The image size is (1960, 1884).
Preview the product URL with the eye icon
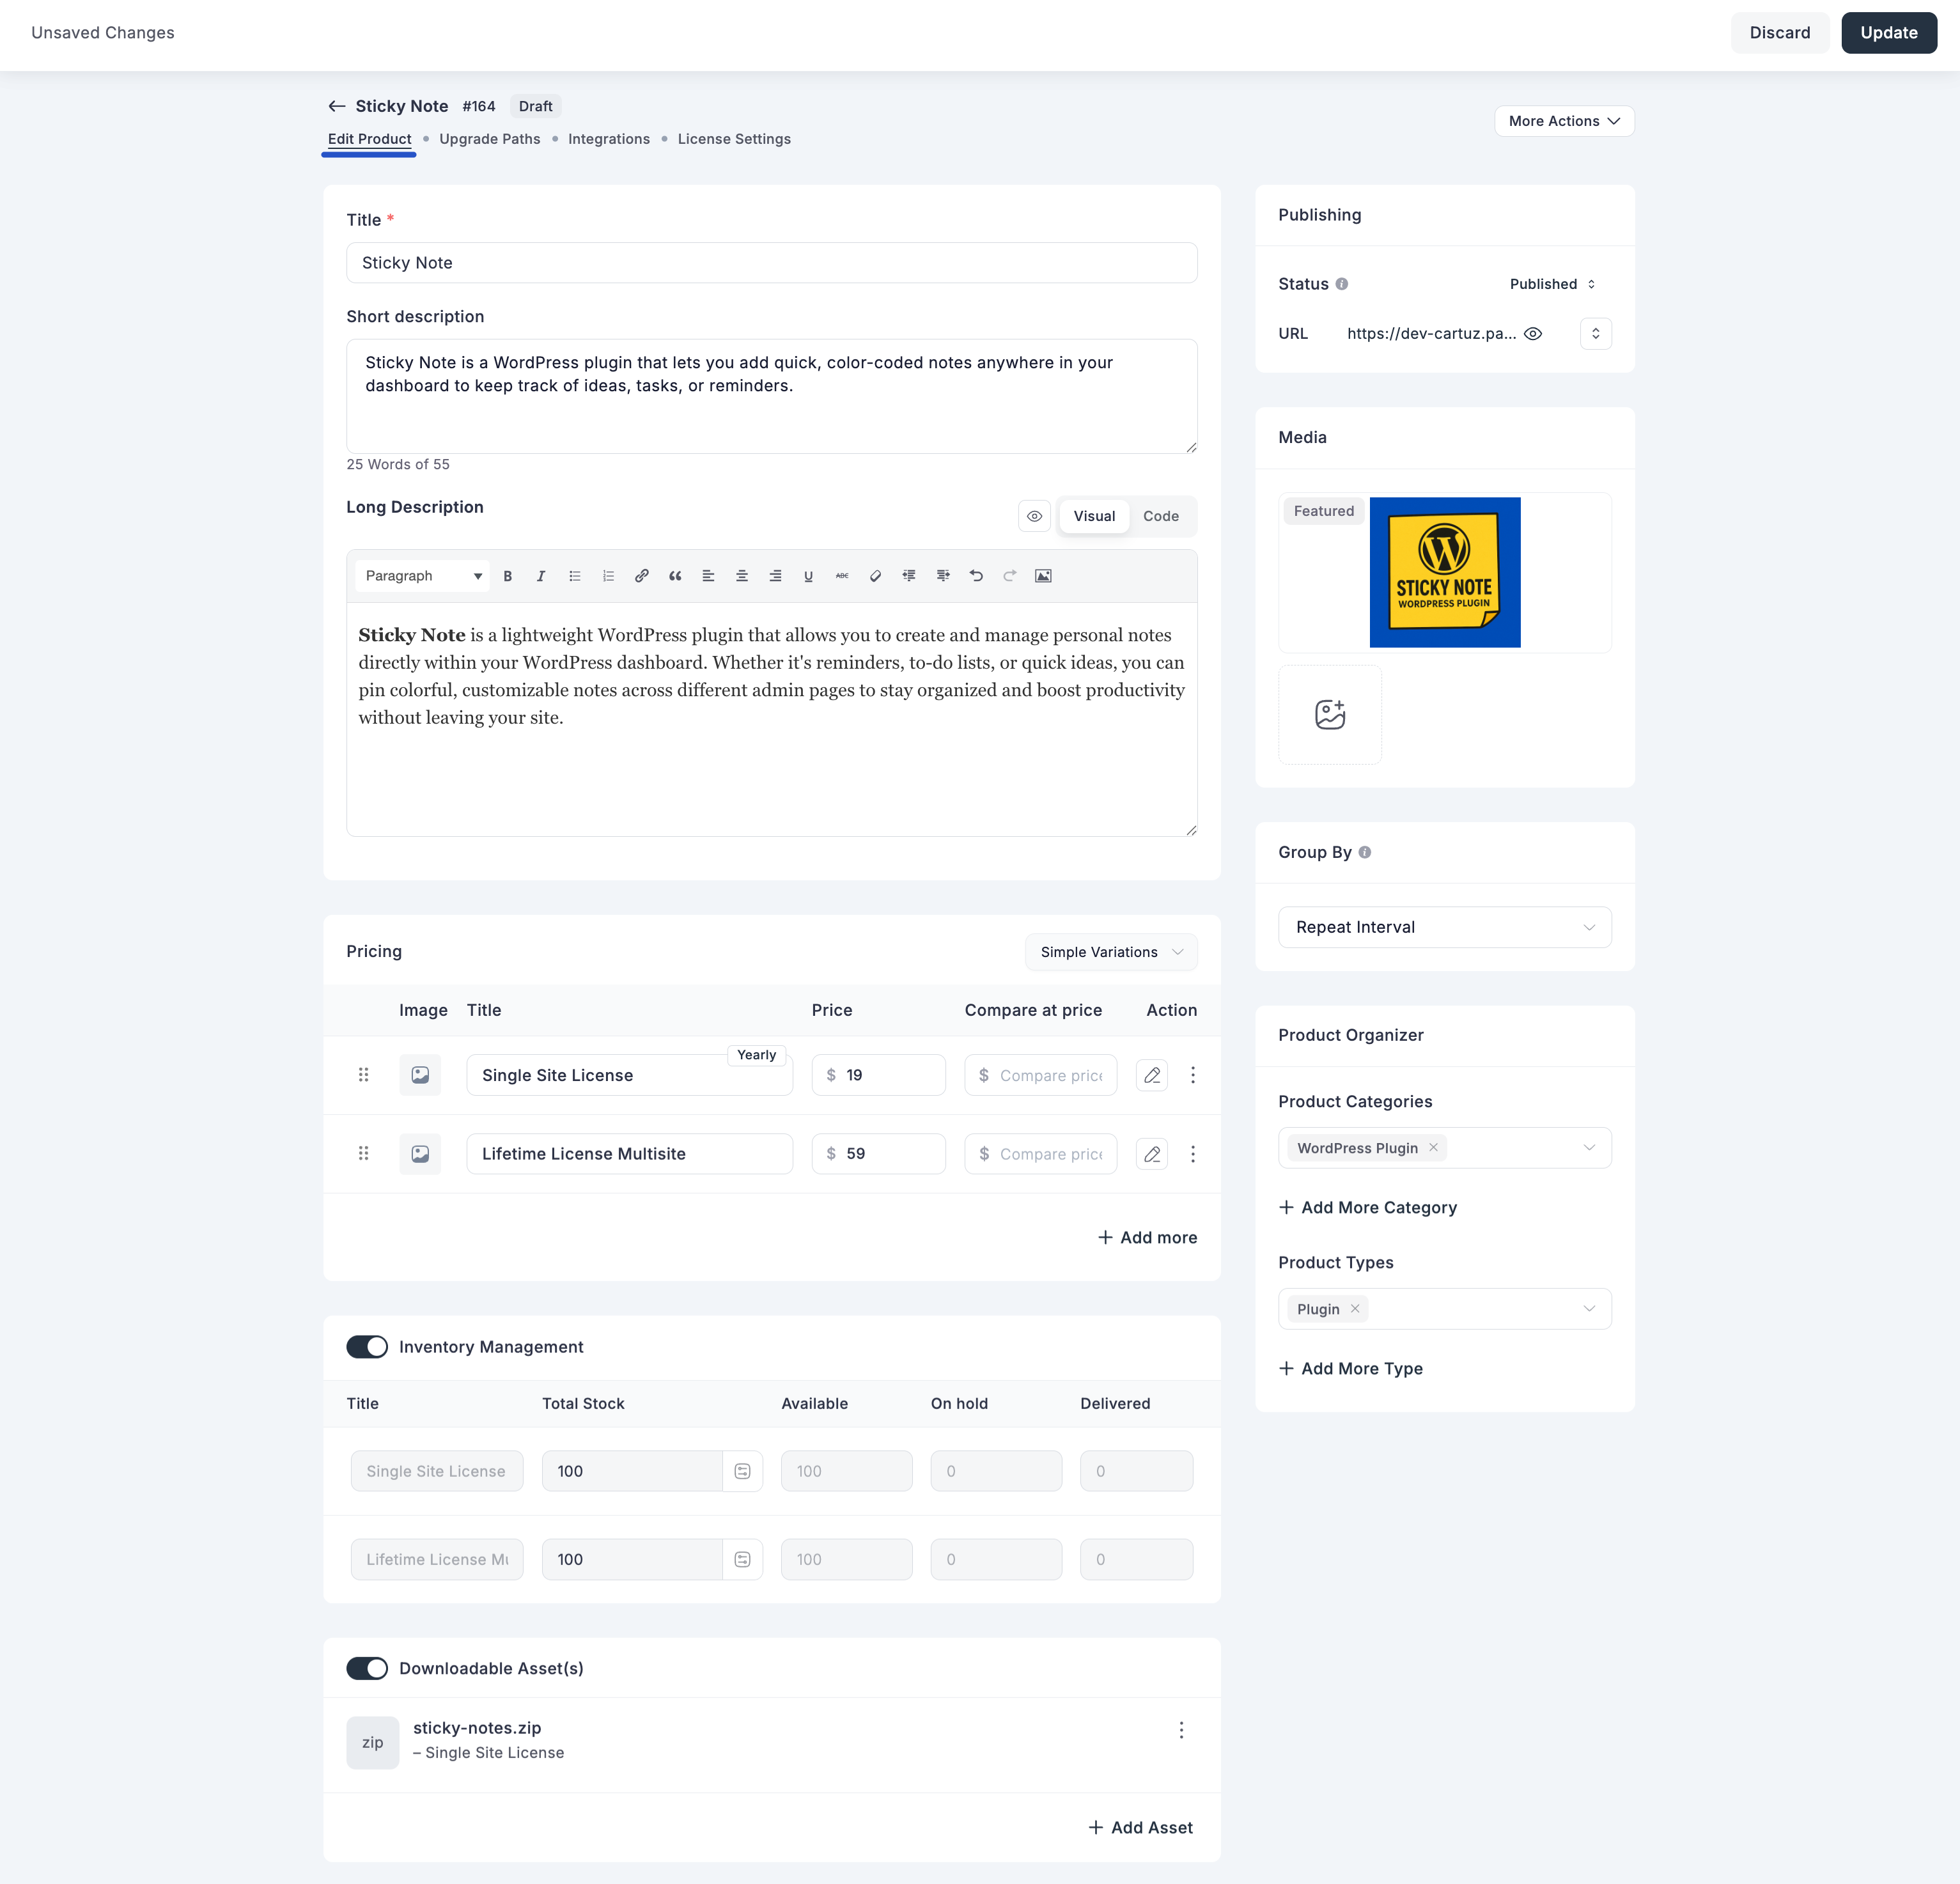1534,333
